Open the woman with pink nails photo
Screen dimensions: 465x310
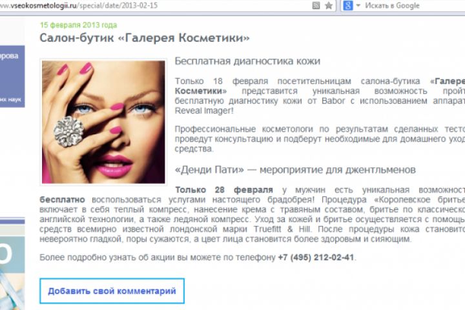103,122
